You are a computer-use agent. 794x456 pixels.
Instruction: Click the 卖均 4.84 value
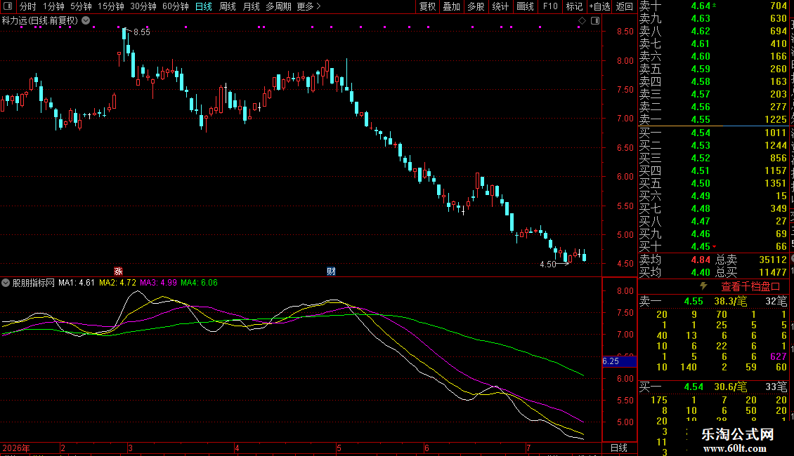point(701,260)
